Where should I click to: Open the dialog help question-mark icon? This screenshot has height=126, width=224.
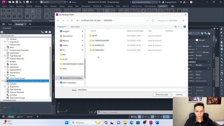(x=184, y=27)
